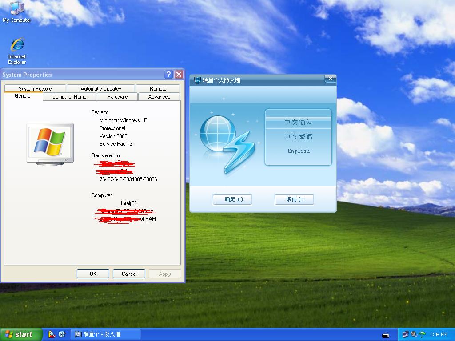This screenshot has height=341, width=455.
Task: Click Cancel in System Properties
Action: (129, 274)
